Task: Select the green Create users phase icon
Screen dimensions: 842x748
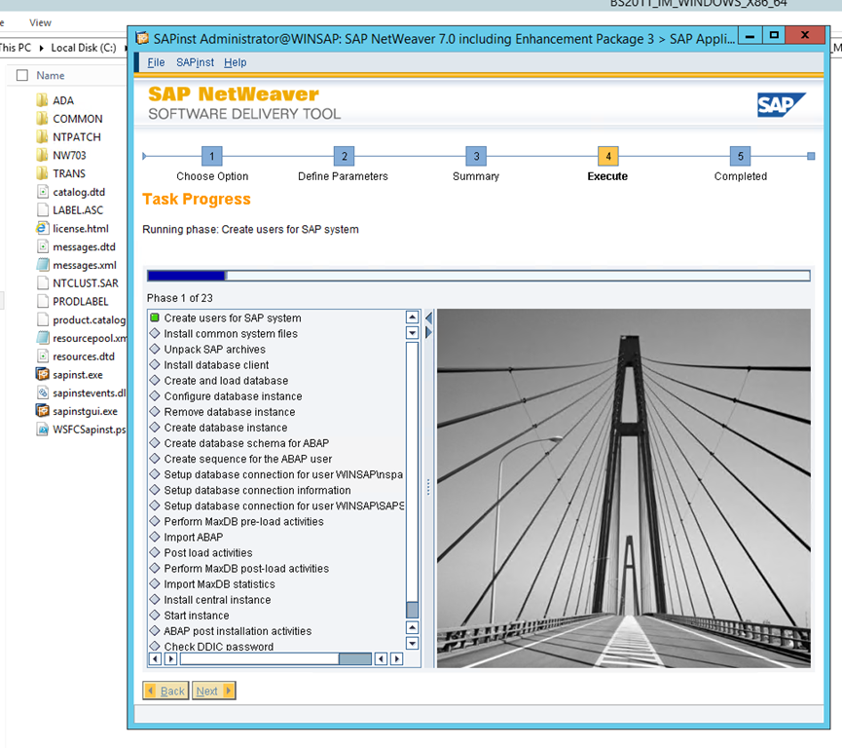Action: pos(154,318)
